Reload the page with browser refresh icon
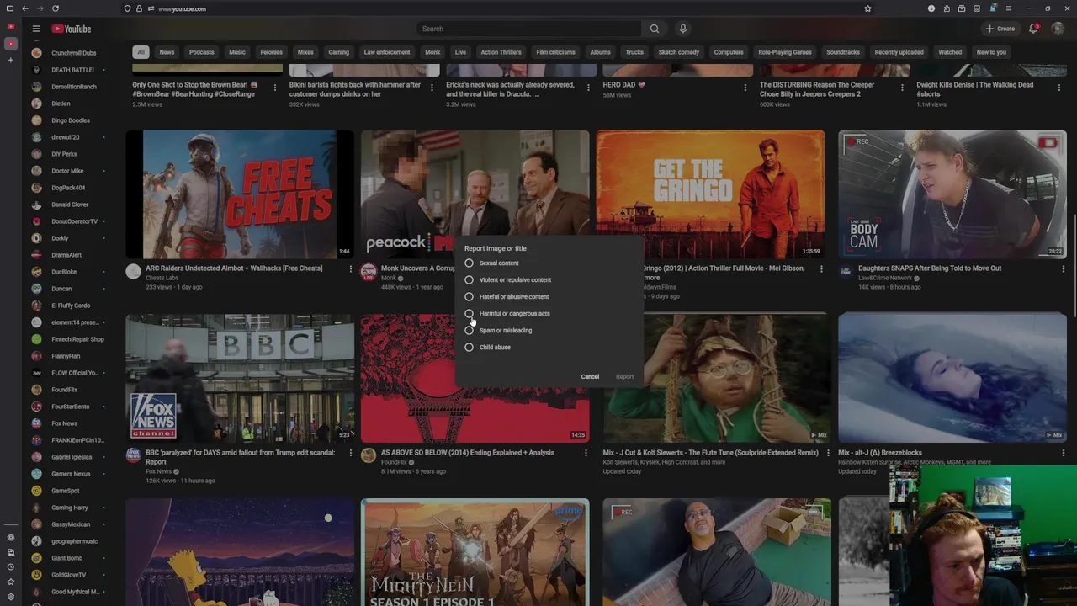1077x606 pixels. pos(56,8)
